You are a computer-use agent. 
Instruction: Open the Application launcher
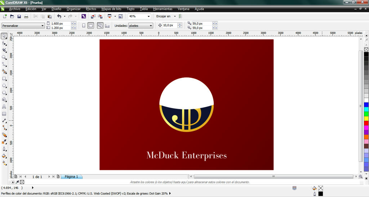pyautogui.click(x=110, y=16)
